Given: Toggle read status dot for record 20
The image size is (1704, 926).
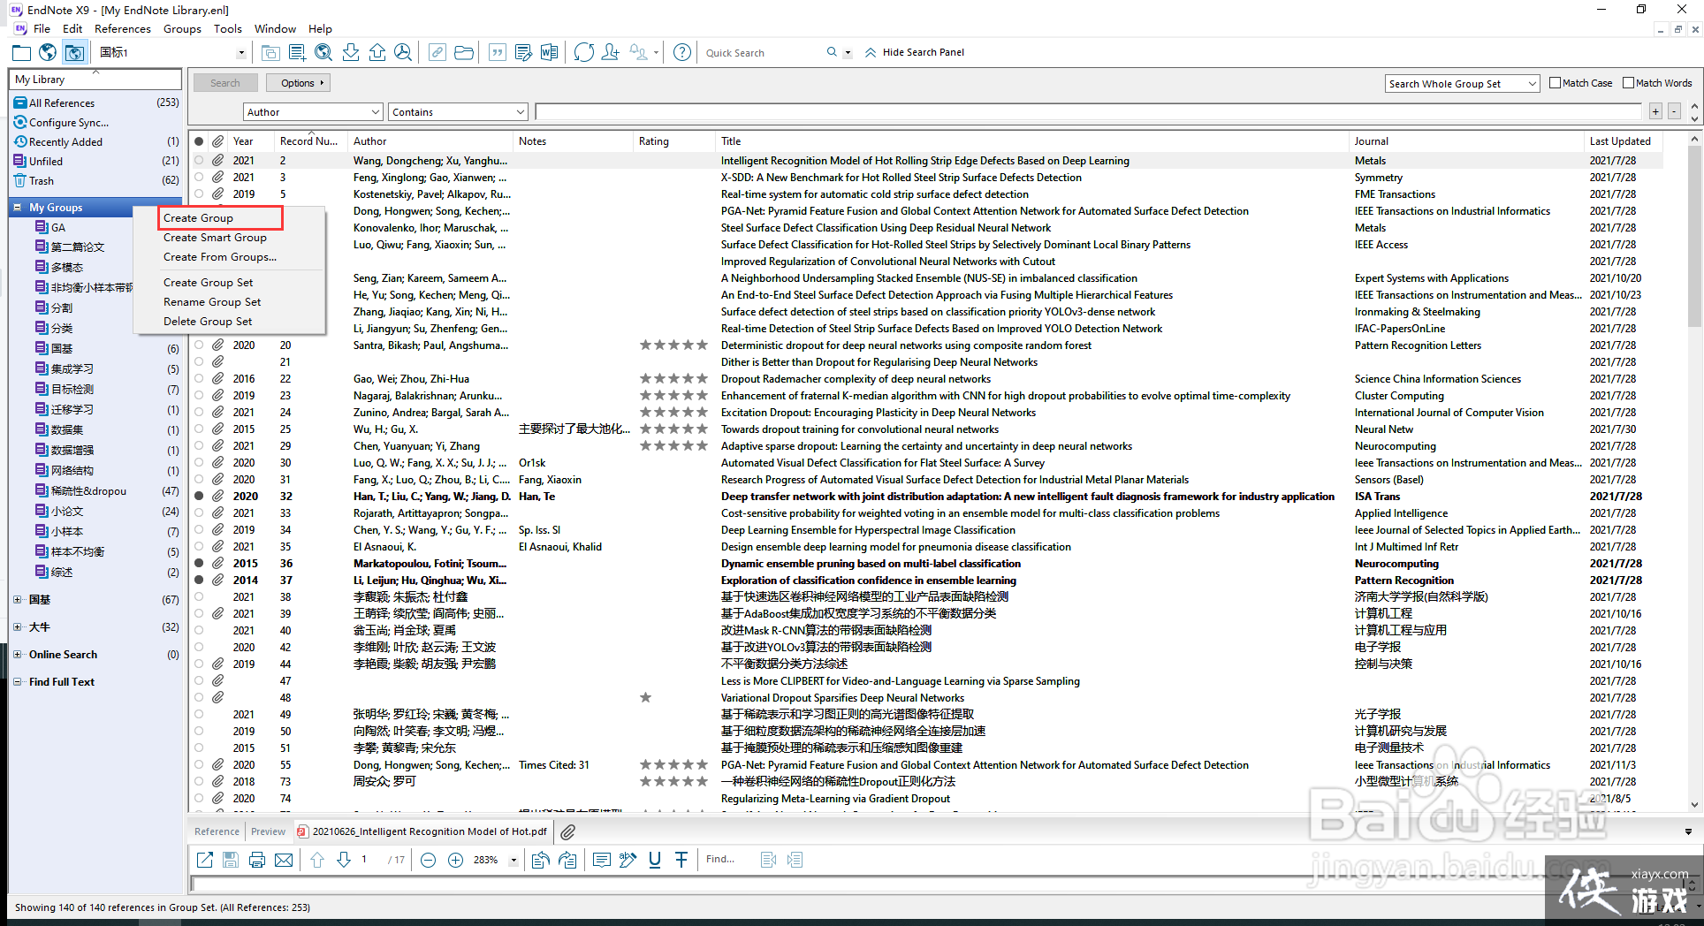Looking at the screenshot, I should pos(199,345).
